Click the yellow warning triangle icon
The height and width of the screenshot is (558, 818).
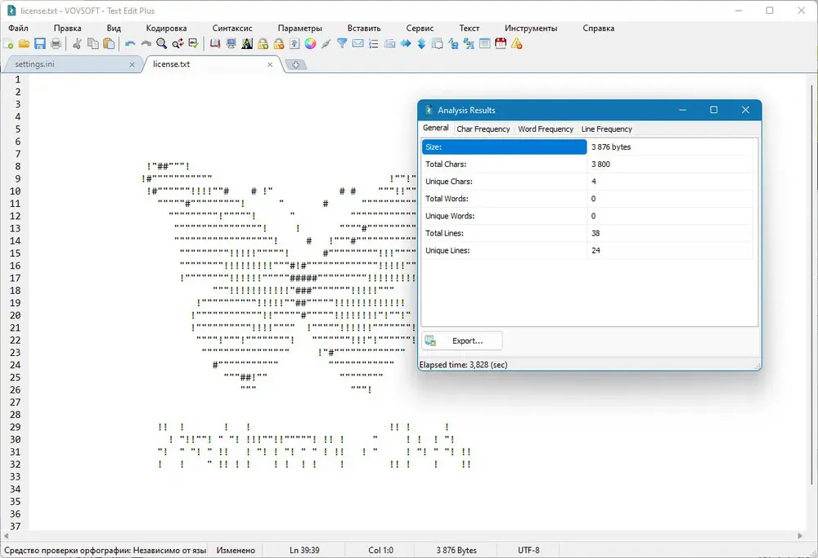[x=516, y=44]
